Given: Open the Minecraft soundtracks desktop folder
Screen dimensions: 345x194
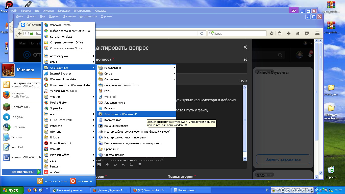Looking at the screenshot, I should pyautogui.click(x=331, y=112).
